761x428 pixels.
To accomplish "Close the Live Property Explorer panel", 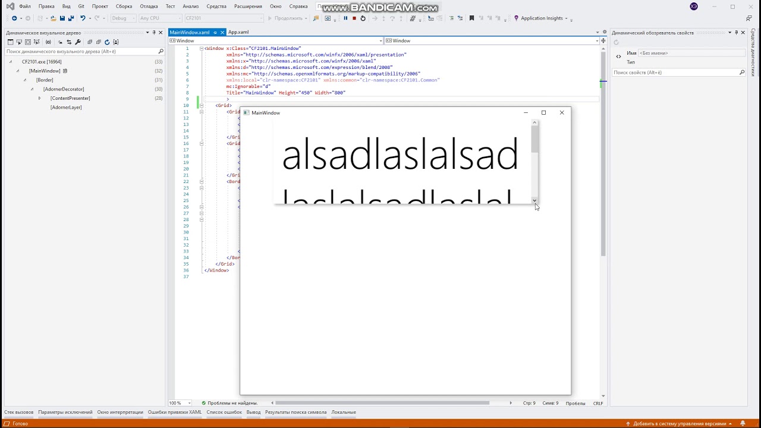I will 743,33.
